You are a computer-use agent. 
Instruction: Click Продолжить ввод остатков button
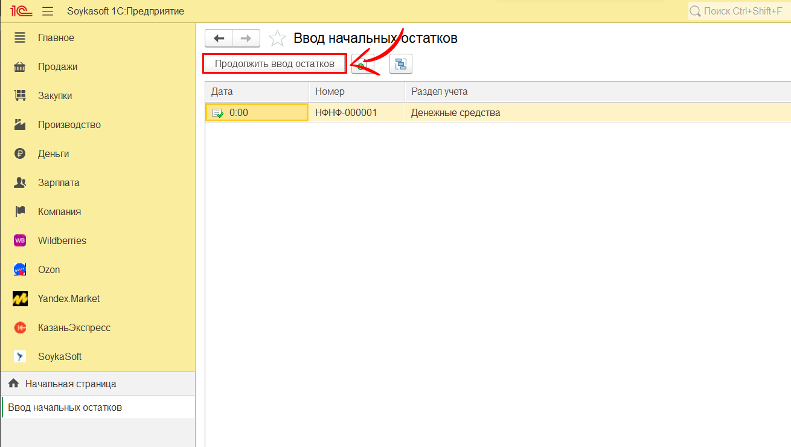[x=275, y=63]
